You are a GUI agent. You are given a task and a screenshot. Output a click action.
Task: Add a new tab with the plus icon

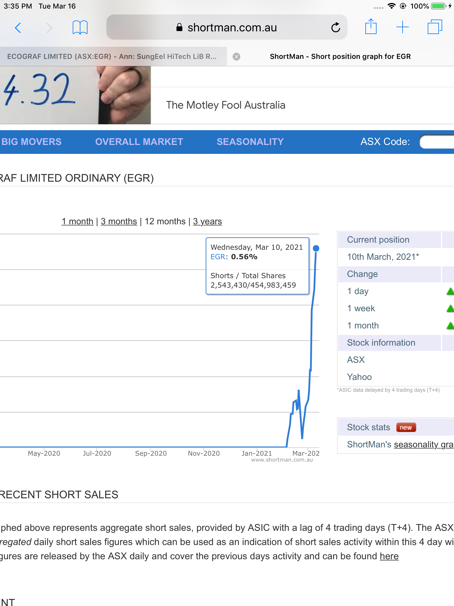402,27
